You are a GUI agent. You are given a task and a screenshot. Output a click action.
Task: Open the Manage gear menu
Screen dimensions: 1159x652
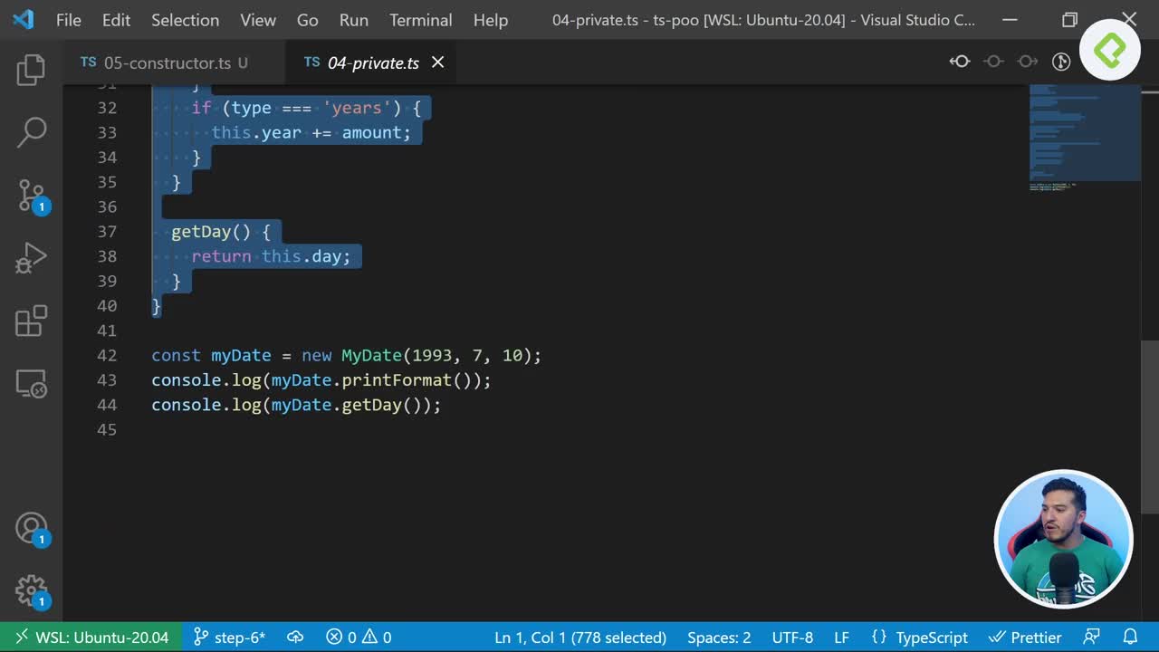[x=31, y=590]
